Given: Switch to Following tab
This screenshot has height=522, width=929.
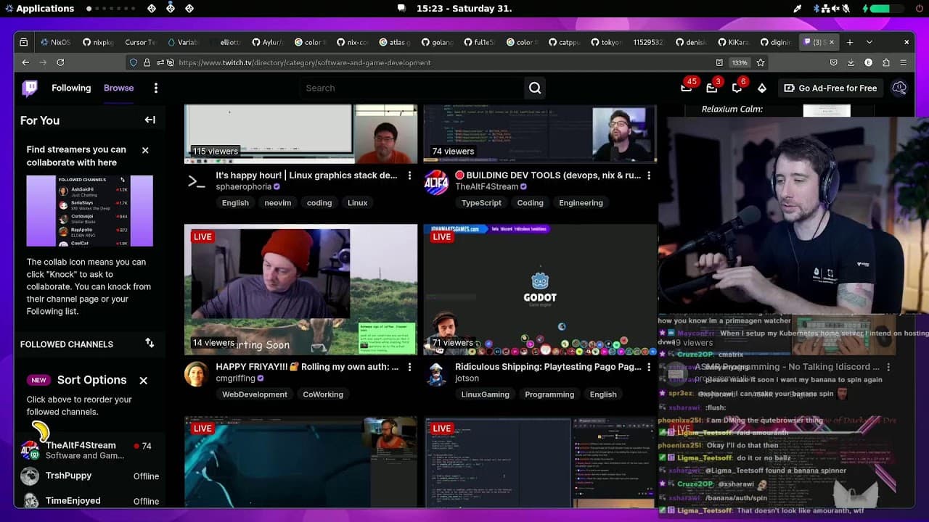Looking at the screenshot, I should tap(71, 88).
